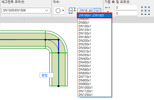Choose DN150x1 from the size list
The width and height of the screenshot is (154, 100).
(94, 33)
